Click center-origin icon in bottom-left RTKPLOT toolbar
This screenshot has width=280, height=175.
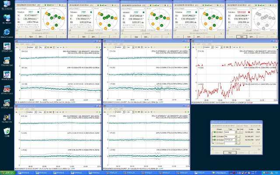[48, 112]
